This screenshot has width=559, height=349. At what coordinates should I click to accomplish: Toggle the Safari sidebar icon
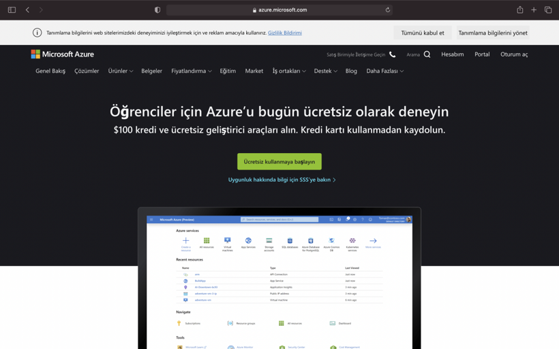(12, 10)
